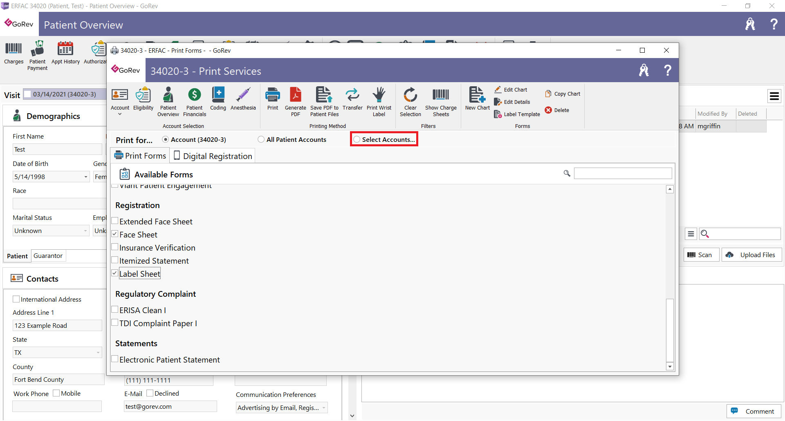Toggle International Address checkbox
The height and width of the screenshot is (421, 785).
pos(16,299)
